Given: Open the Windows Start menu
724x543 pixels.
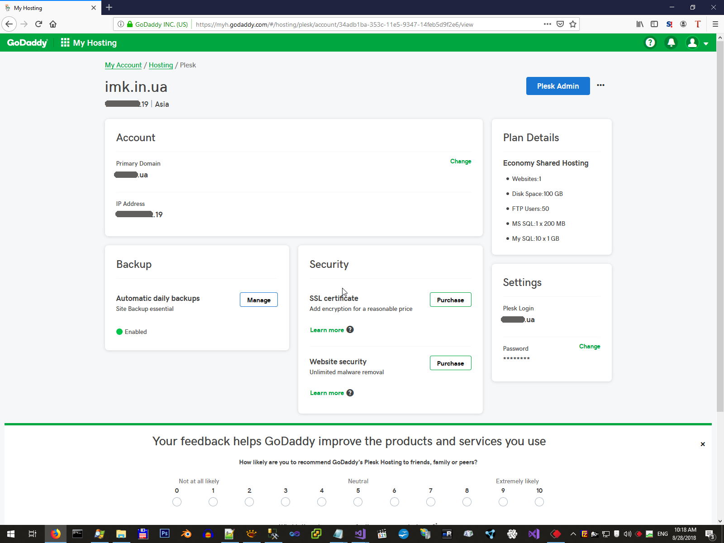Looking at the screenshot, I should tap(11, 534).
